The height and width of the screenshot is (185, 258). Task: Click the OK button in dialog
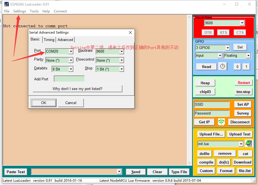[x=44, y=103]
